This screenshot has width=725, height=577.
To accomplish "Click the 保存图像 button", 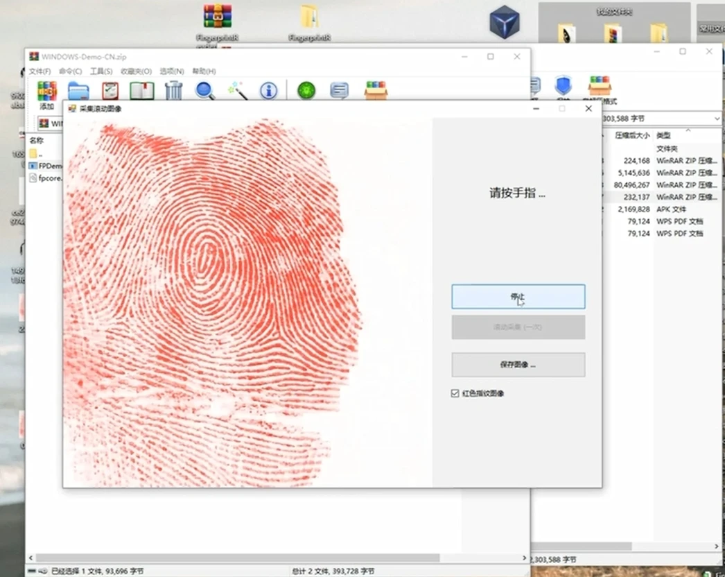I will click(518, 364).
